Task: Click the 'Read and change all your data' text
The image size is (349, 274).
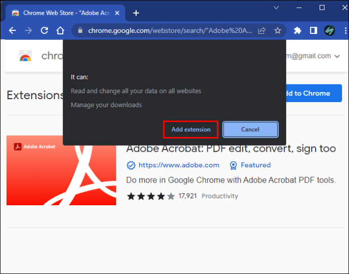Action: 136,91
